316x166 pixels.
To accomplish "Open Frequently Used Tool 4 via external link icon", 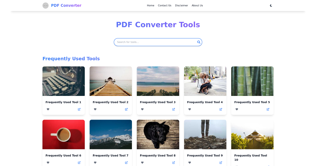I will point(220,109).
